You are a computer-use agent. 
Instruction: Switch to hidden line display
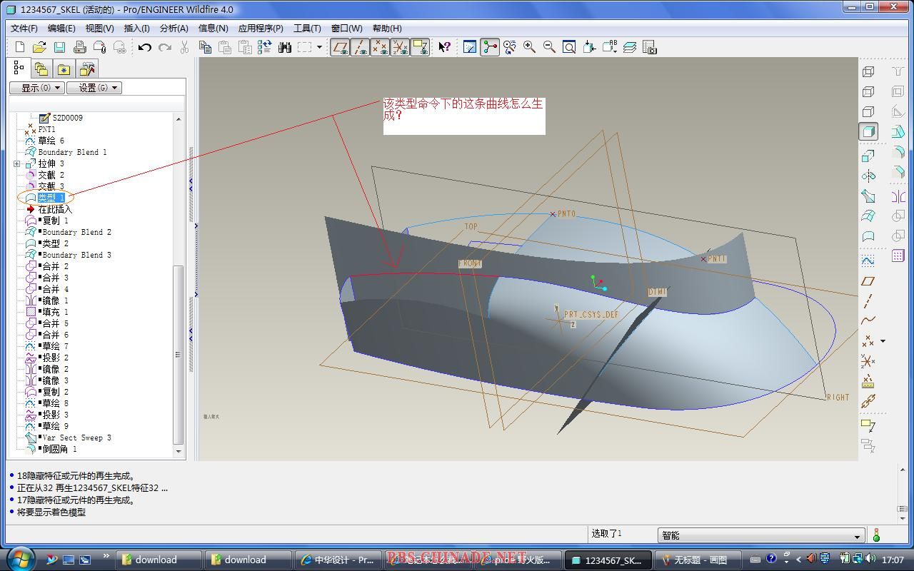(868, 91)
